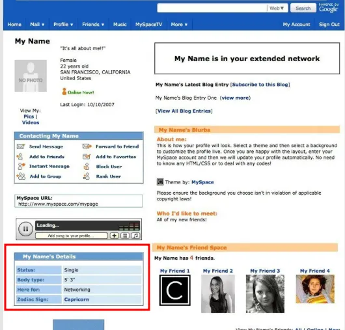Expand the Mail menu
The height and width of the screenshot is (330, 345).
[x=37, y=25]
